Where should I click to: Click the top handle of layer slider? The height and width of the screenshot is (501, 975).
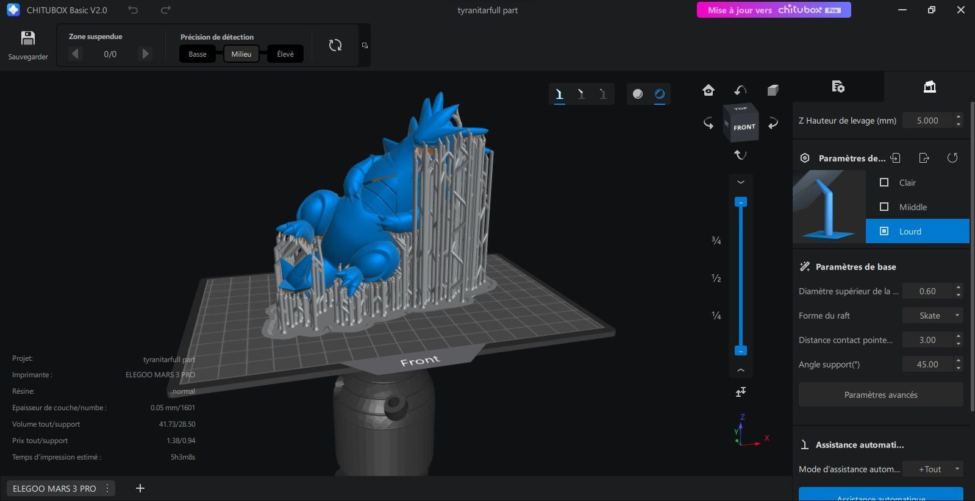pos(741,202)
